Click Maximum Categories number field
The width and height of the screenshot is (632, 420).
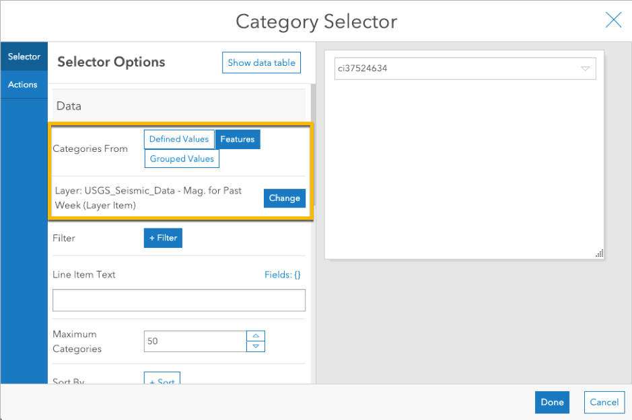195,341
